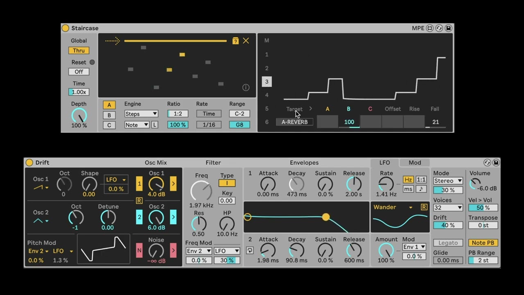Toggle the Envelope 2 loop icon
The image size is (524, 295).
[x=250, y=250]
